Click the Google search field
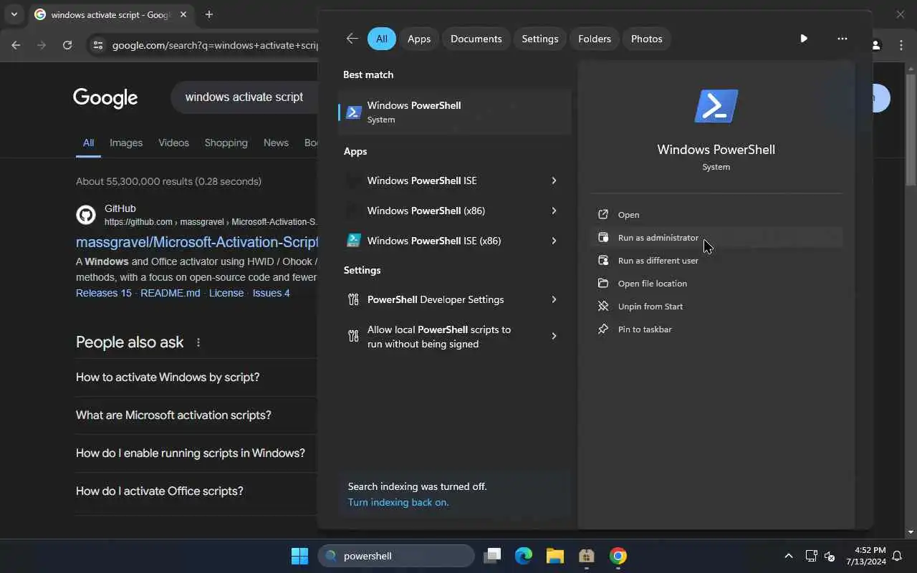Screen dimensions: 917x573 click(x=244, y=97)
